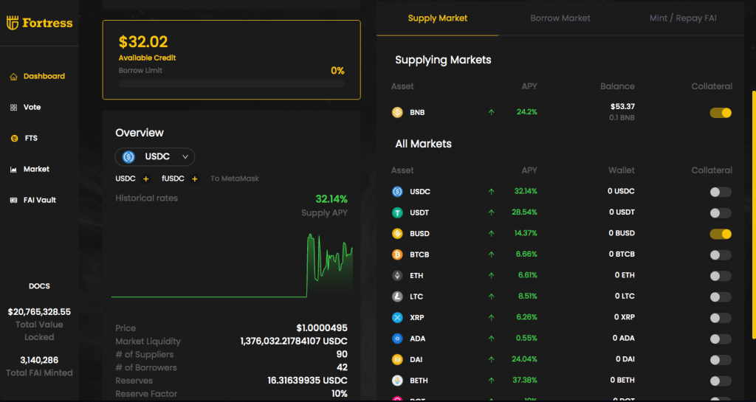
Task: Enable ETH collateral toggle
Action: click(x=721, y=276)
